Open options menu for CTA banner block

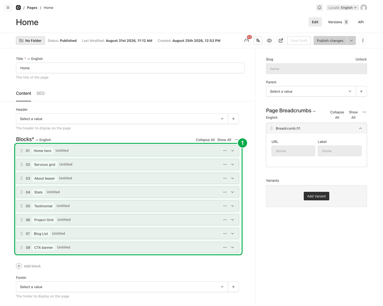pyautogui.click(x=225, y=247)
